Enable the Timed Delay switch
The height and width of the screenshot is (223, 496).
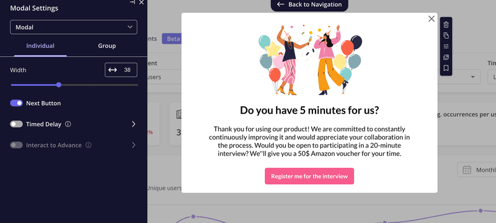point(17,124)
